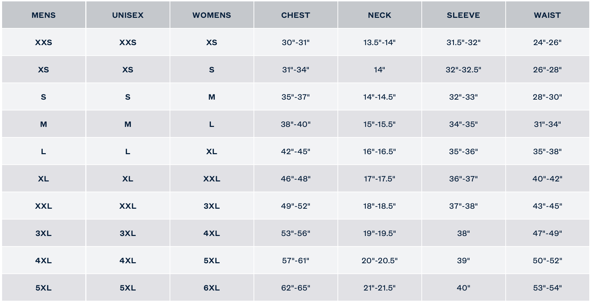The width and height of the screenshot is (591, 301).
Task: Click the XXS mens size cell
Action: 44,43
